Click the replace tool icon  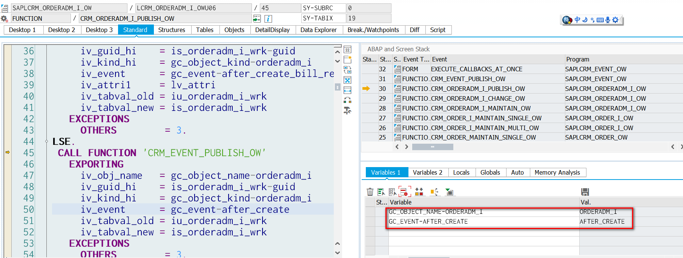347,70
